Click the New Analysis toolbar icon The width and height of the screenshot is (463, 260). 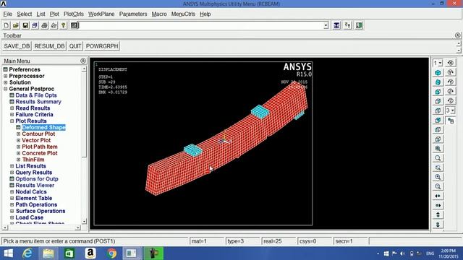click(x=7, y=25)
